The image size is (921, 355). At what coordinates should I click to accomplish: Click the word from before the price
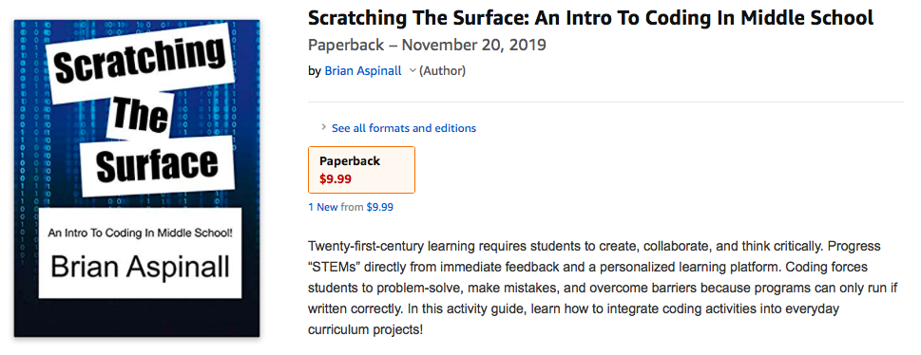click(352, 207)
